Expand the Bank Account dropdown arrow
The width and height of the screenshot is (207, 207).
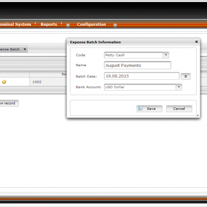click(x=179, y=87)
